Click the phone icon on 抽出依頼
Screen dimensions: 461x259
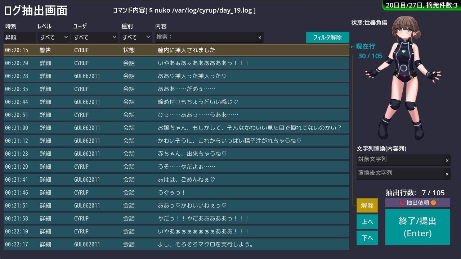point(402,203)
